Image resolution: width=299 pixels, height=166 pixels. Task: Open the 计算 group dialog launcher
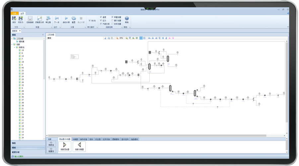click(85, 27)
